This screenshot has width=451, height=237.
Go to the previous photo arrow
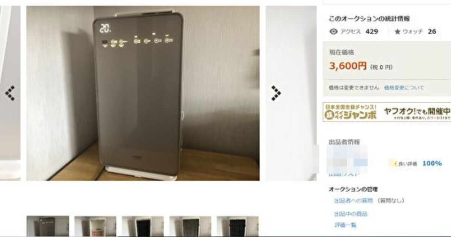click(10, 94)
